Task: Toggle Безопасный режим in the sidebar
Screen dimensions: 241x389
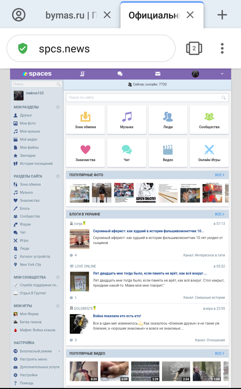Action: 35,351
